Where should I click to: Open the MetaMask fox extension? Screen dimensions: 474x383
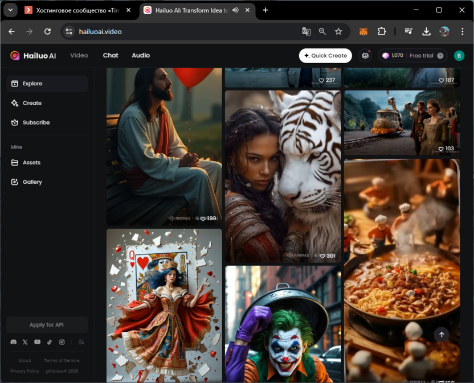[x=363, y=32]
